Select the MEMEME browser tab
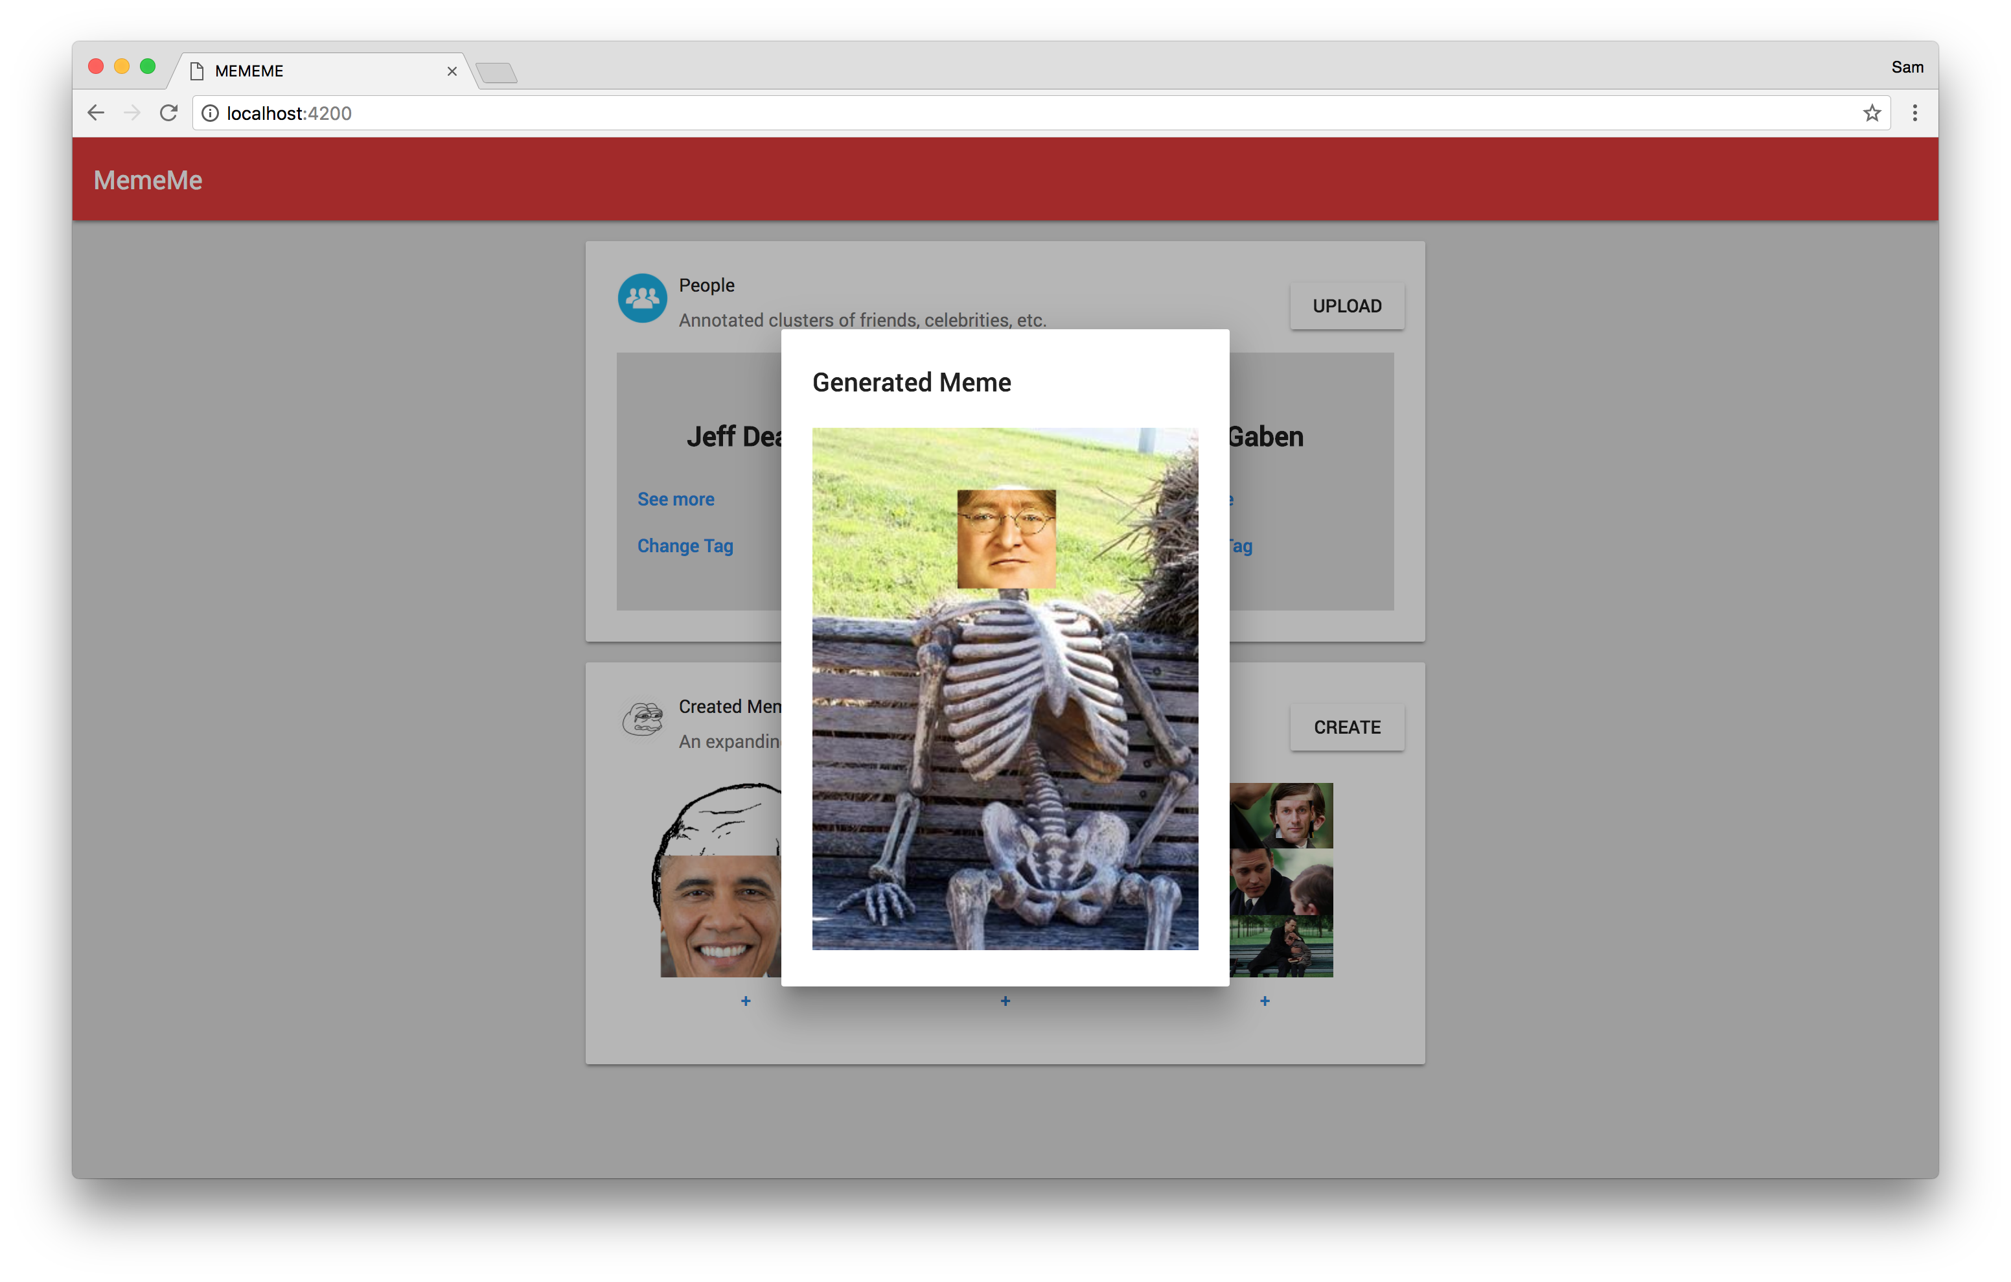 click(317, 71)
